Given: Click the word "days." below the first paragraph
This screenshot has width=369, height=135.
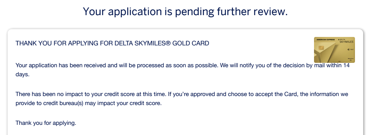Looking at the screenshot, I should pyautogui.click(x=23, y=75).
